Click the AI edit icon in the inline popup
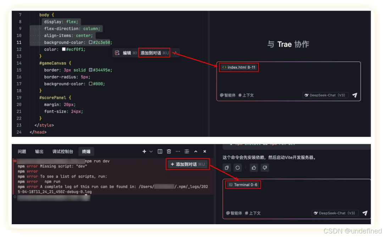Viewport: 383px width, 237px height. coord(117,53)
